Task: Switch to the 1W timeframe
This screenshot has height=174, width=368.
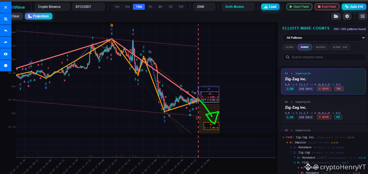Action: (181, 7)
